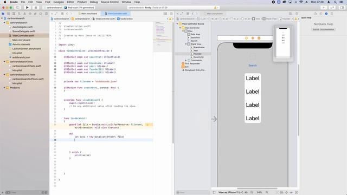347x195 pixels.
Task: Collapse the carbrandsearchTests group
Action: [x=4, y=62]
